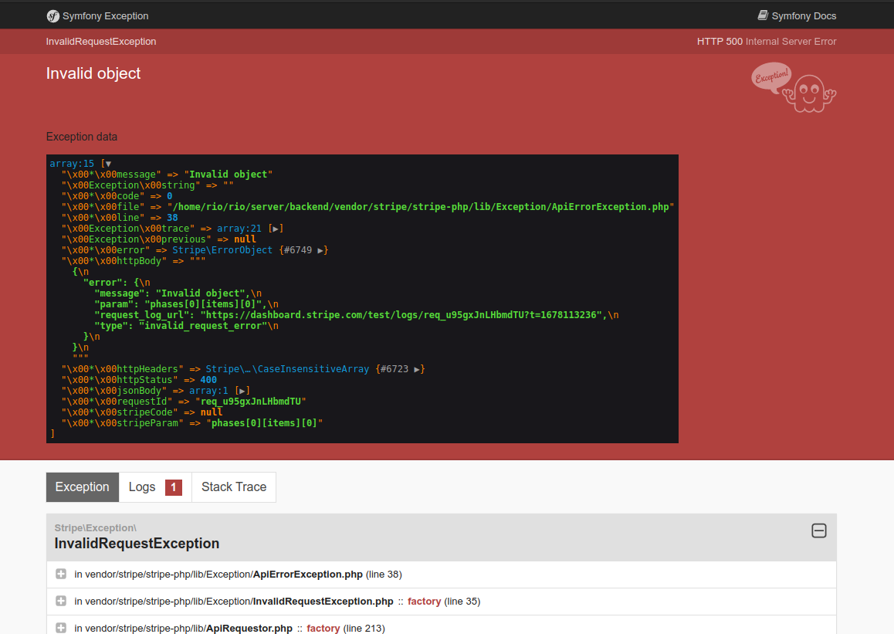Click the ApiRequestor.php file name

(x=249, y=629)
